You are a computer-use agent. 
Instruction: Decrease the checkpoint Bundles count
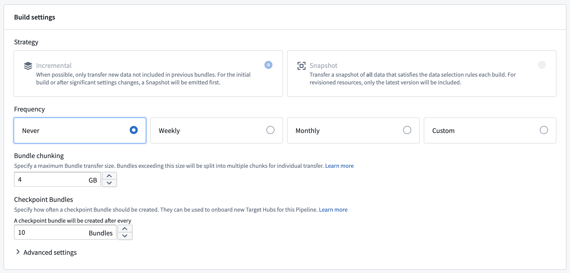click(125, 236)
